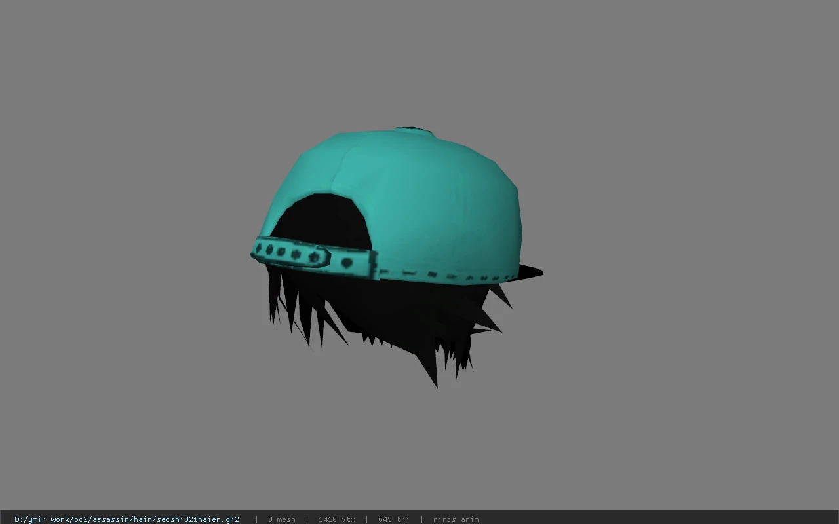Click the '3 mesh' status bar entry

click(x=282, y=519)
